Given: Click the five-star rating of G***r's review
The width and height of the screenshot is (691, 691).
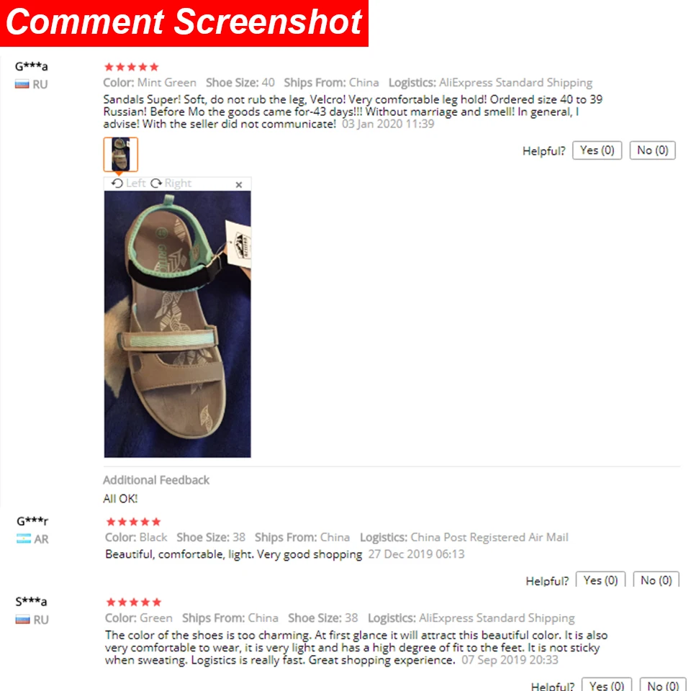Looking at the screenshot, I should coord(134,522).
